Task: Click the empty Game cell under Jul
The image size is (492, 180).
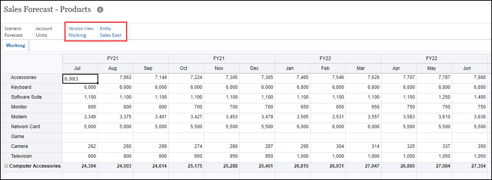Action: click(x=80, y=136)
